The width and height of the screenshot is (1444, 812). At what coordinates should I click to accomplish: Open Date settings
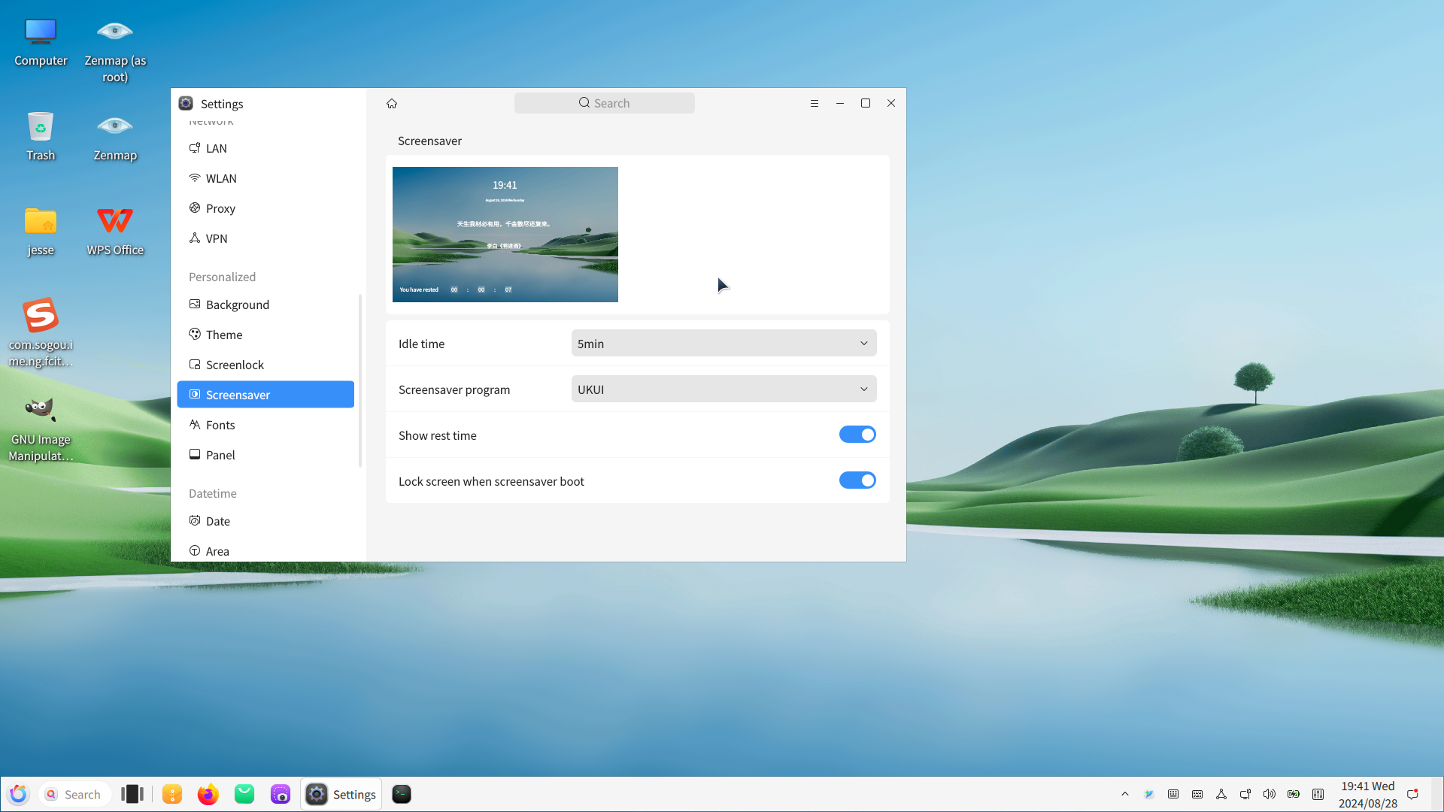[265, 522]
